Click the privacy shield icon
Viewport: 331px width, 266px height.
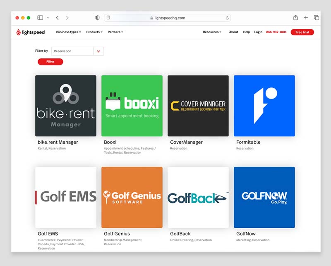(97, 18)
